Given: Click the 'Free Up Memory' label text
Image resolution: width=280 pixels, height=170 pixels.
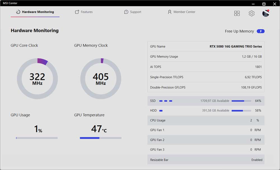Looking at the screenshot, I should pyautogui.click(x=239, y=31).
